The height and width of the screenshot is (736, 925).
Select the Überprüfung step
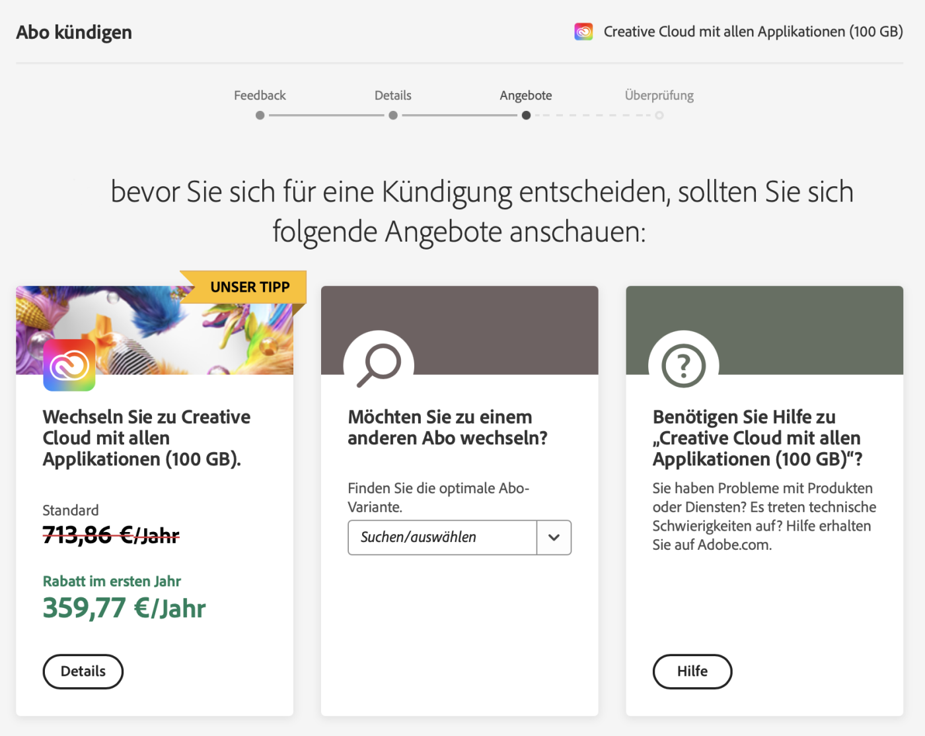[659, 95]
